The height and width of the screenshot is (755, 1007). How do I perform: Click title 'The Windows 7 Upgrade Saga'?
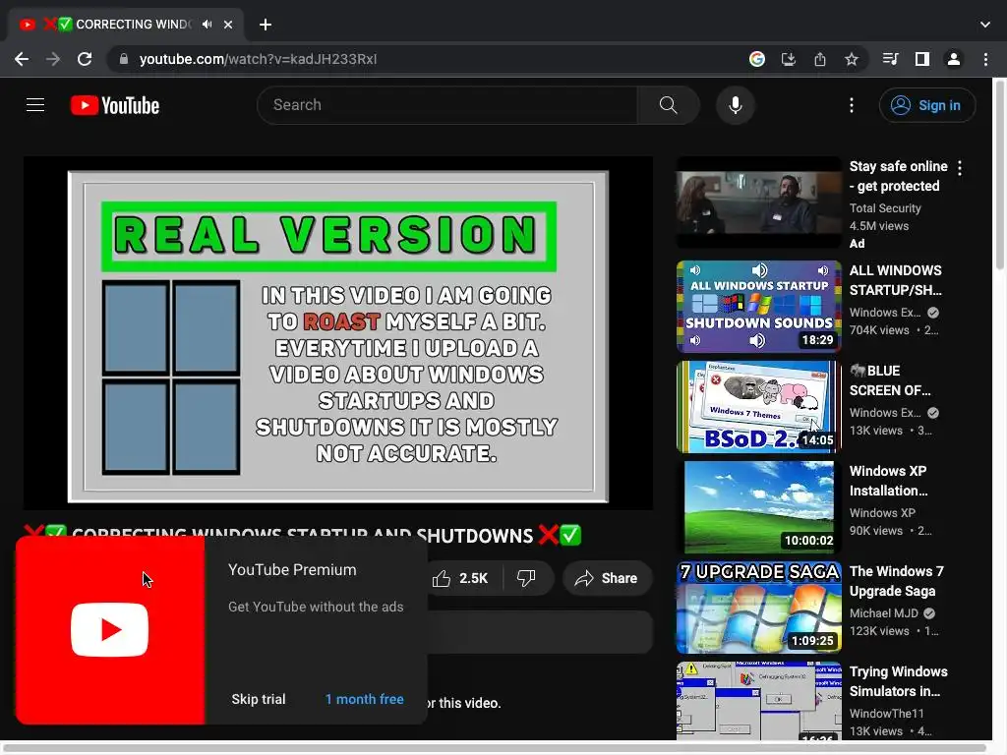pos(897,581)
